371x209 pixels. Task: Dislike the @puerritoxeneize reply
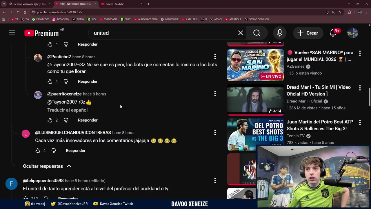point(66,120)
